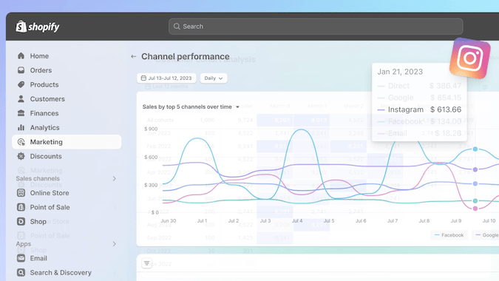Open the Email app
The width and height of the screenshot is (499, 281).
[x=38, y=258]
